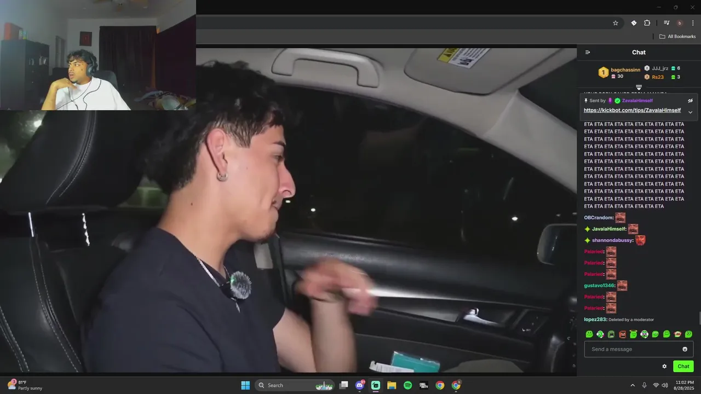Click the microphone icon in the system tray
Viewport: 701px width, 394px height.
click(x=644, y=385)
